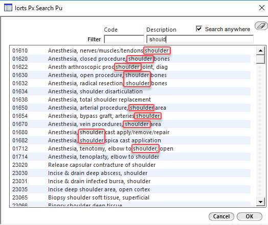Screen dimensions: 268x225
Task: Select row 23030 Incise & drain deep abscess
Action: pyautogui.click(x=130, y=173)
